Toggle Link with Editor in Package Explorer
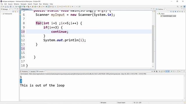 [x=15, y=12]
